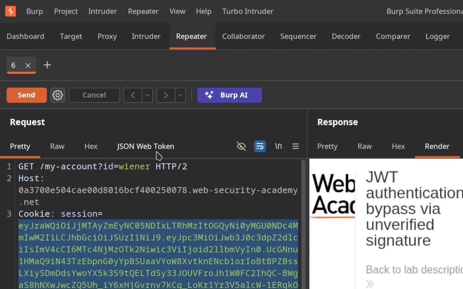The height and width of the screenshot is (289, 463).
Task: Open the back history dropdown arrow
Action: click(x=147, y=95)
